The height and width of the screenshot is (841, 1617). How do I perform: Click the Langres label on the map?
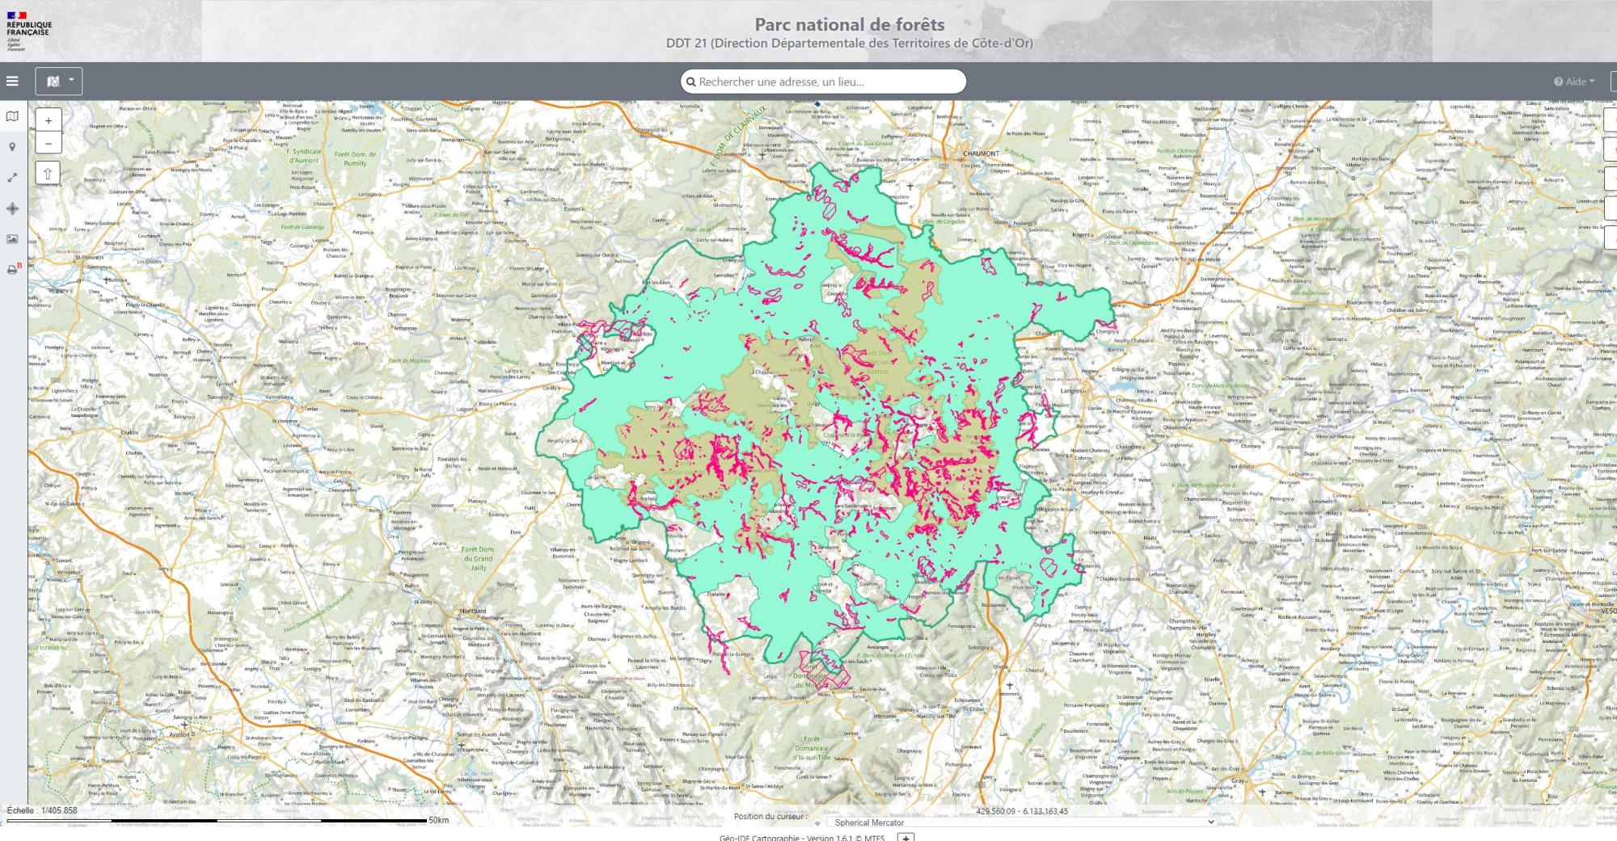[x=1071, y=391]
